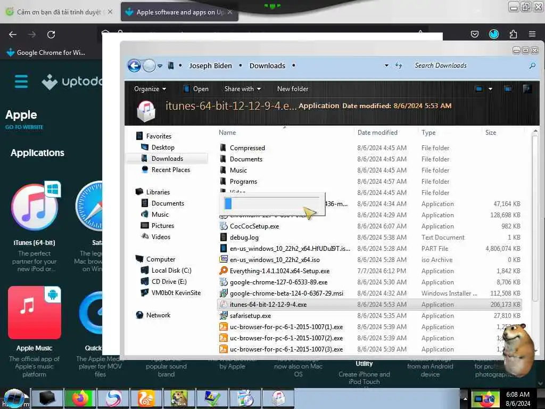Sort by Date modified column header
This screenshot has height=409, width=545.
(x=377, y=133)
